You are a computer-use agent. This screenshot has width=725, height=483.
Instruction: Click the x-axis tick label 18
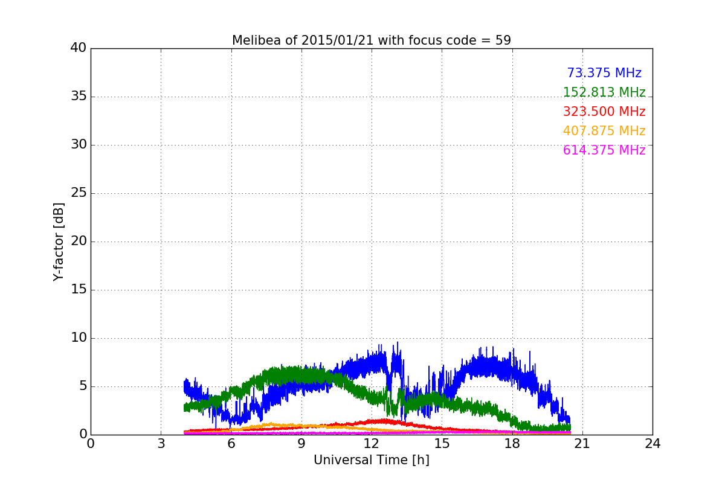coord(512,443)
